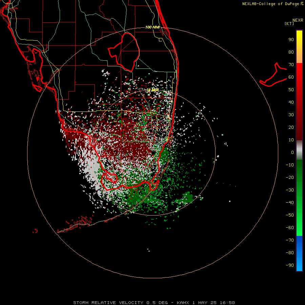Pick the bright green segment near -60 knots
Image resolution: width=305 pixels, height=305 pixels.
(299, 228)
